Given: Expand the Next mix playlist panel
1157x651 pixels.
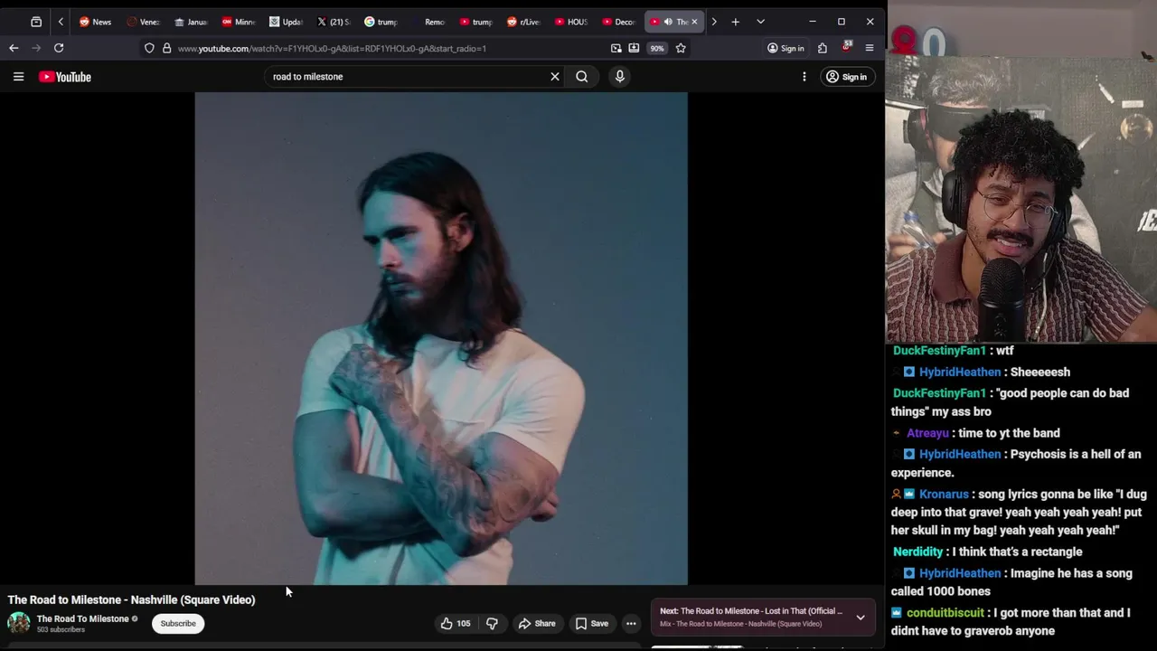Looking at the screenshot, I should pos(861,618).
